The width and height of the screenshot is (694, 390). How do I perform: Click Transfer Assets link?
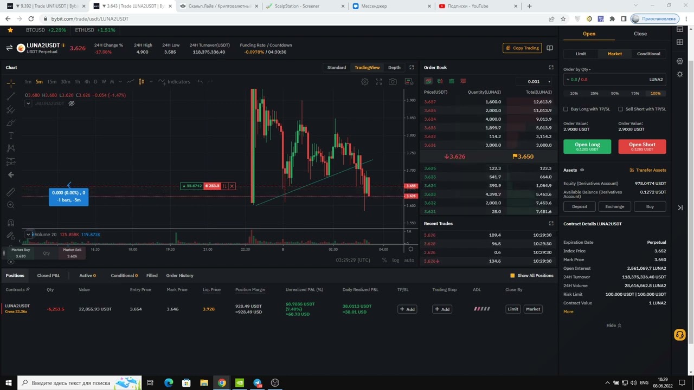648,170
